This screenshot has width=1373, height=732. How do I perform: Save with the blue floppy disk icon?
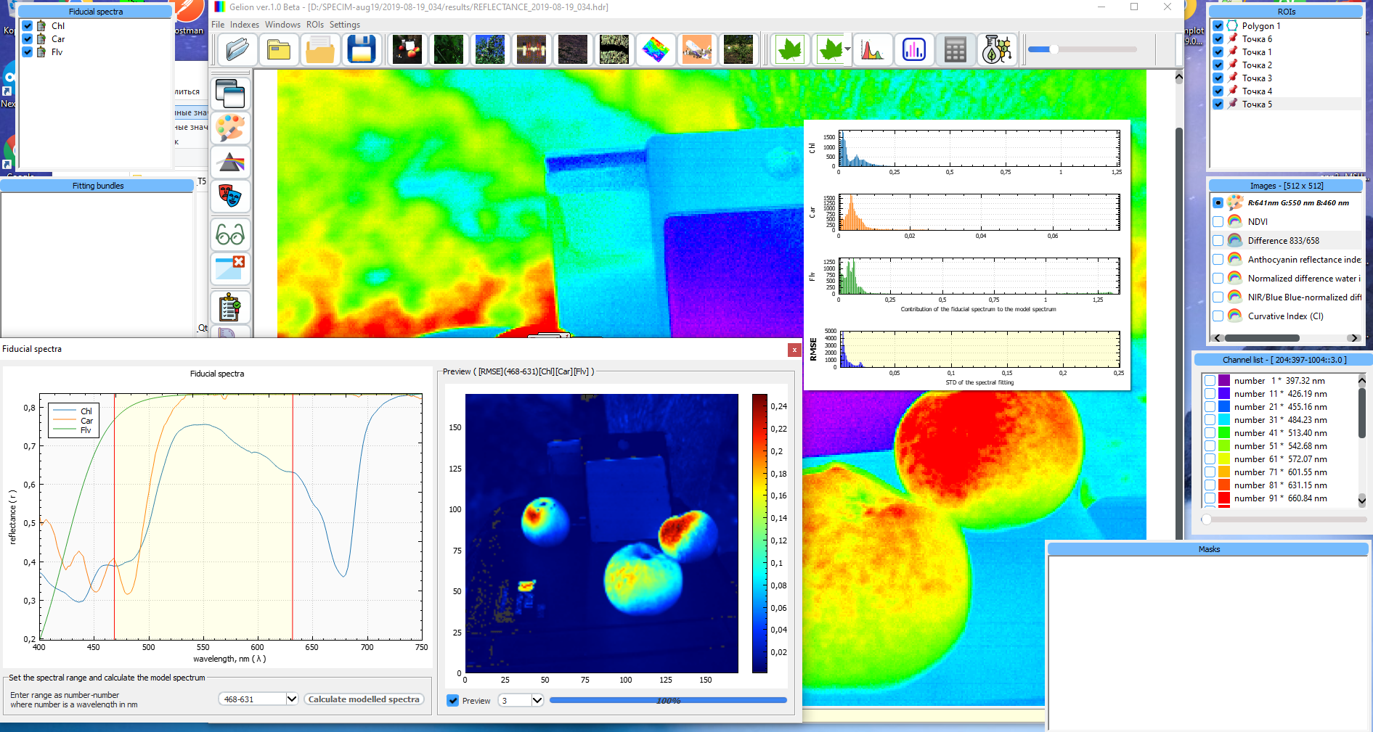(362, 50)
